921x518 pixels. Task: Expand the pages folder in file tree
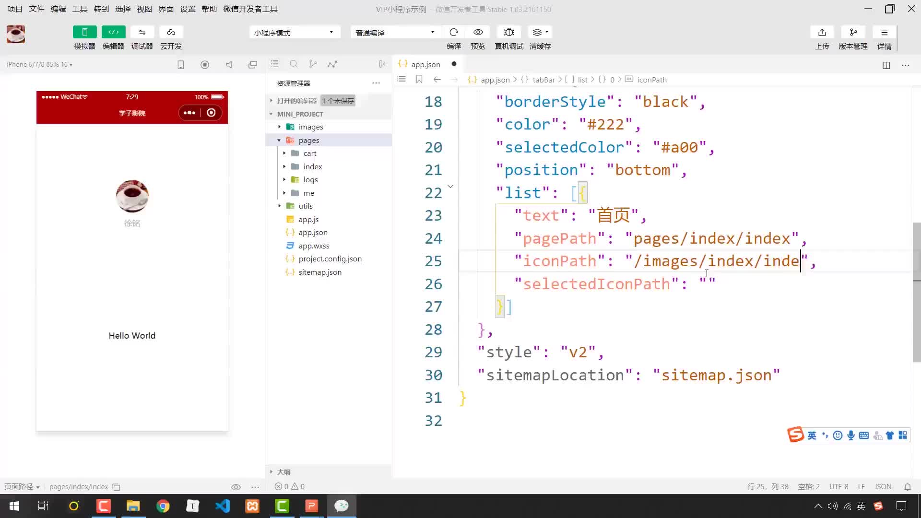(279, 140)
